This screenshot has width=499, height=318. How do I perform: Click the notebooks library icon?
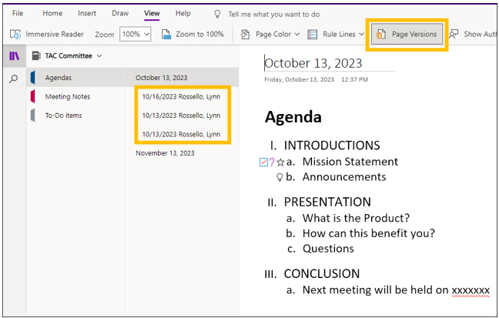click(14, 56)
